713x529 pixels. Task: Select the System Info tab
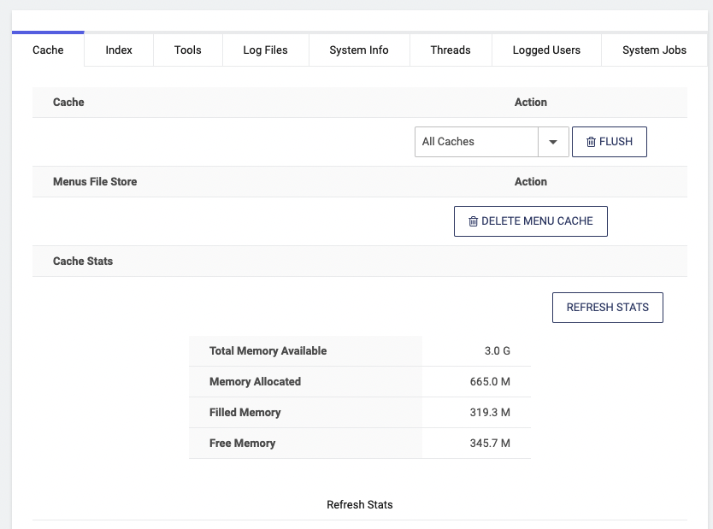[x=359, y=50]
